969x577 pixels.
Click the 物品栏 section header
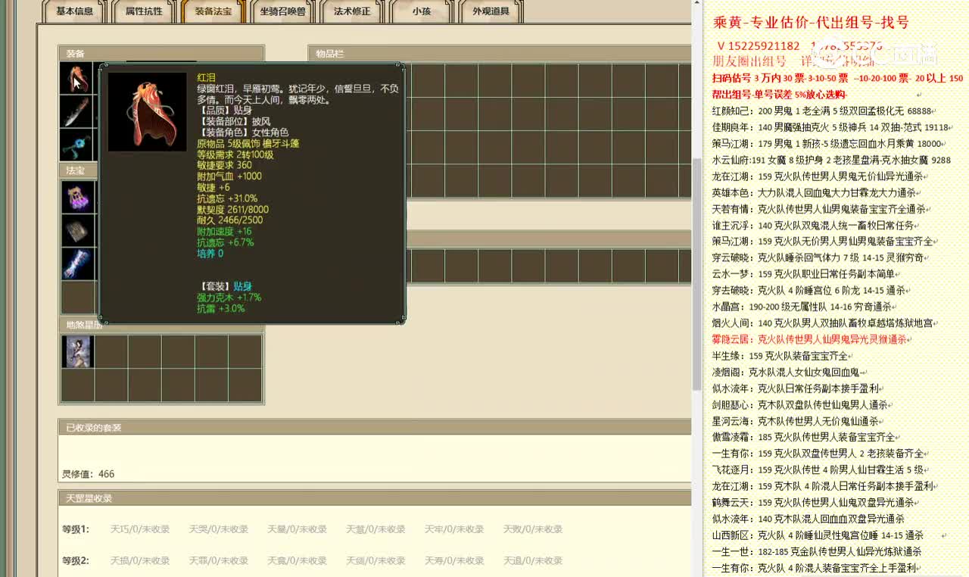tap(500, 53)
